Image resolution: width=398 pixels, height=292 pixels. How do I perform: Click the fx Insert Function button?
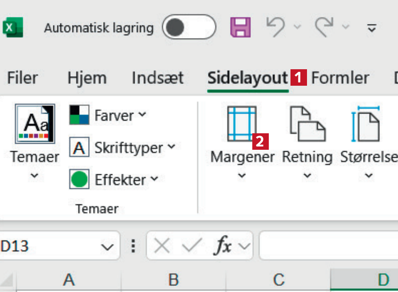tap(224, 246)
